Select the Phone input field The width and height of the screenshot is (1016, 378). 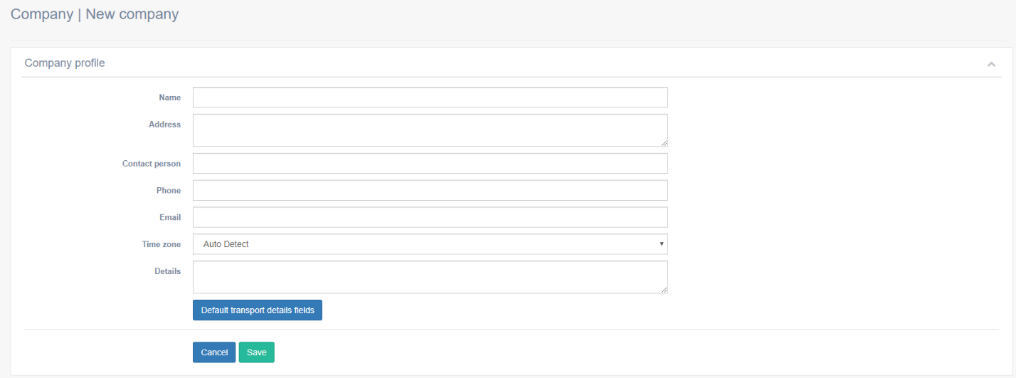point(430,191)
